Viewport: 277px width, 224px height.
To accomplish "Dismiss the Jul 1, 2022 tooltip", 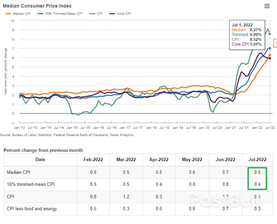I will point(247,34).
